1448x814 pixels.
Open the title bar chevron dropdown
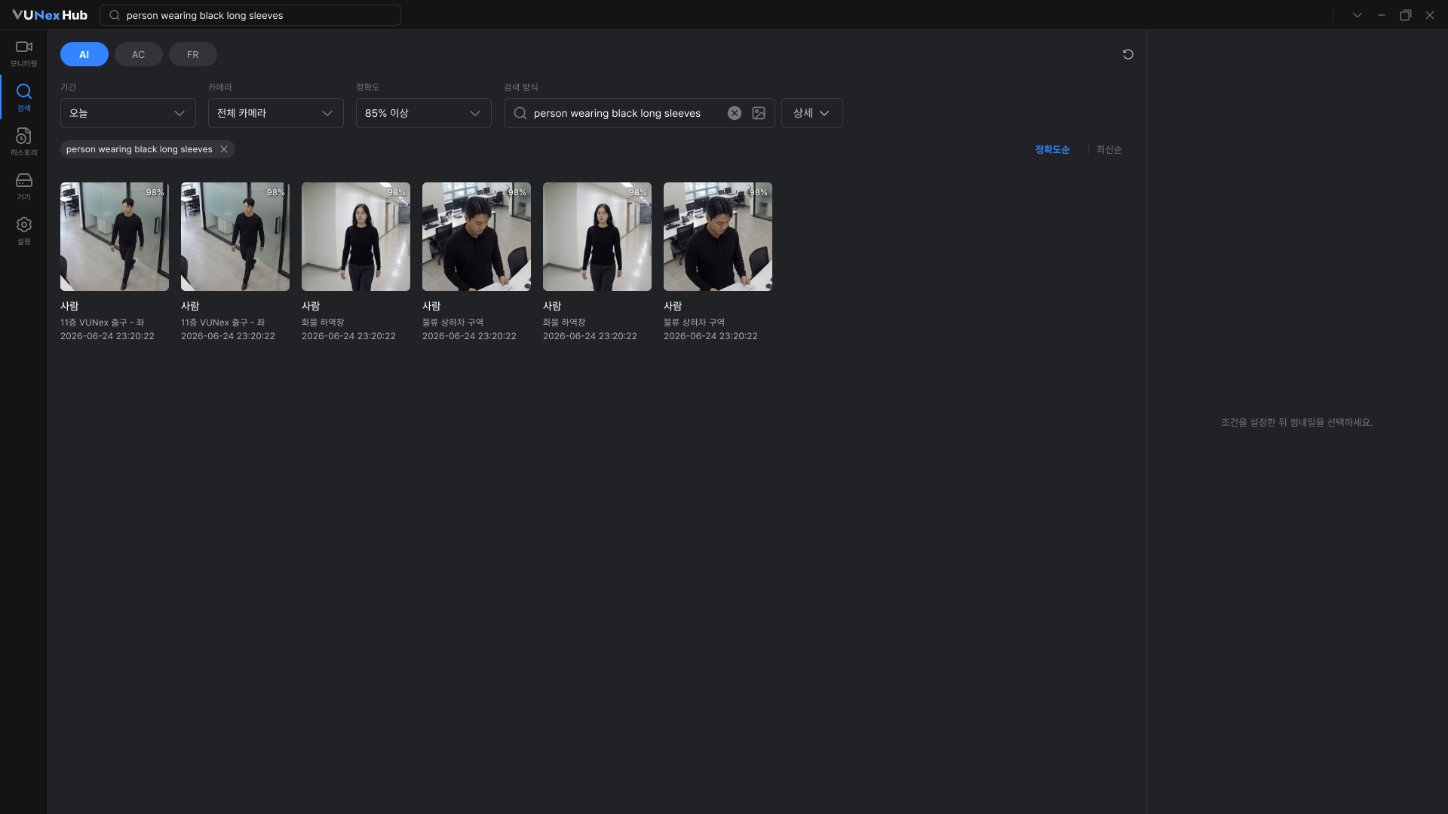click(1357, 15)
